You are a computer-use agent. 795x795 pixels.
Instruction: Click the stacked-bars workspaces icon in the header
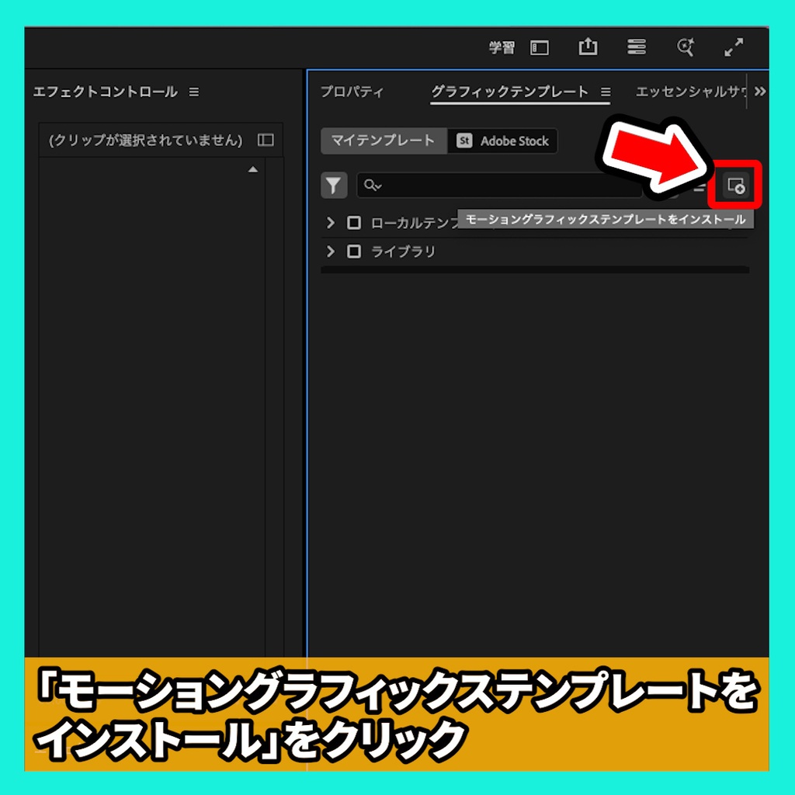[x=637, y=47]
